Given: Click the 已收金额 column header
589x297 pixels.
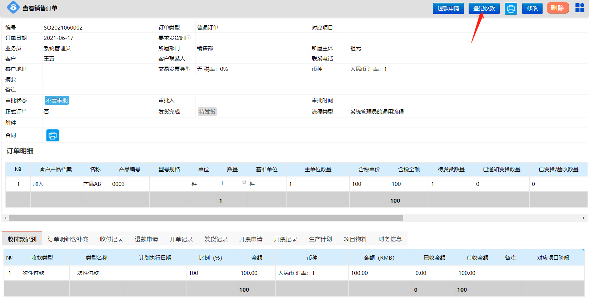Looking at the screenshot, I should tap(435, 258).
